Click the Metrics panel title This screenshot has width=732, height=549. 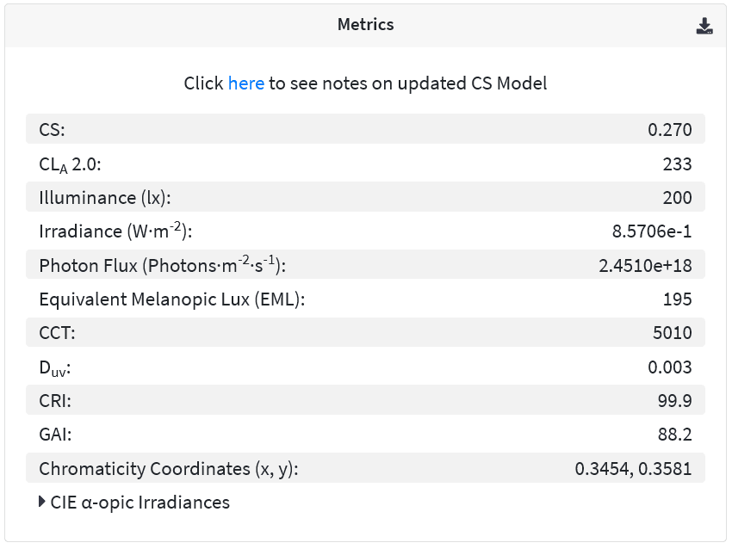(x=365, y=25)
